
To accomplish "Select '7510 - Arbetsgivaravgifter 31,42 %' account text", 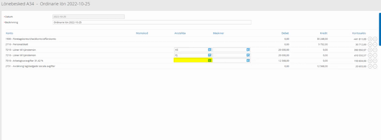I will 24,61.
